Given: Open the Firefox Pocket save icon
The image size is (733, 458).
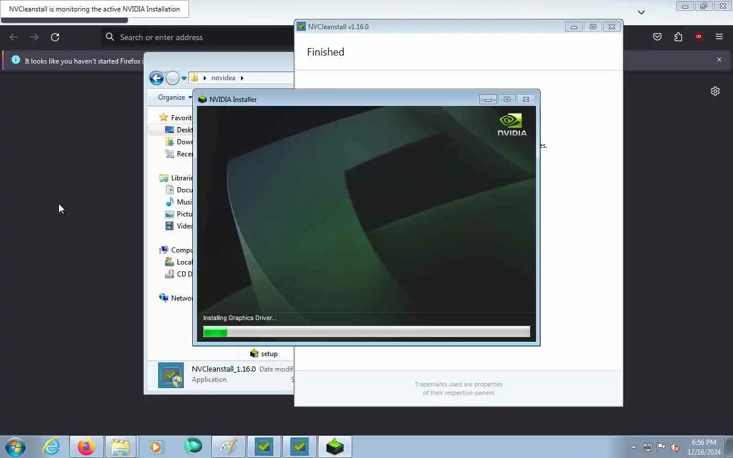Looking at the screenshot, I should point(657,37).
